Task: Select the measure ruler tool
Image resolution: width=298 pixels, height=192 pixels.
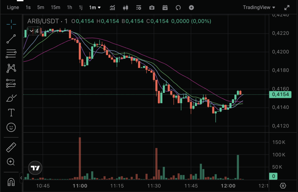Action: [x=11, y=147]
